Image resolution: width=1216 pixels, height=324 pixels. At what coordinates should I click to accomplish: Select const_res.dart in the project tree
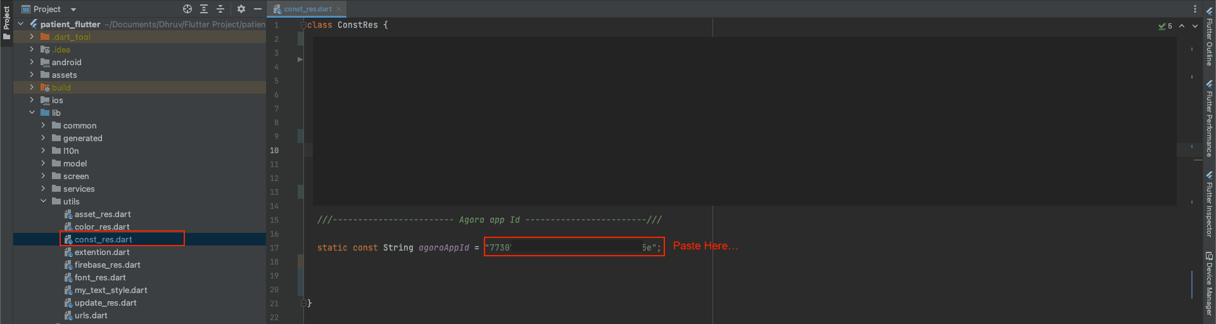(103, 239)
